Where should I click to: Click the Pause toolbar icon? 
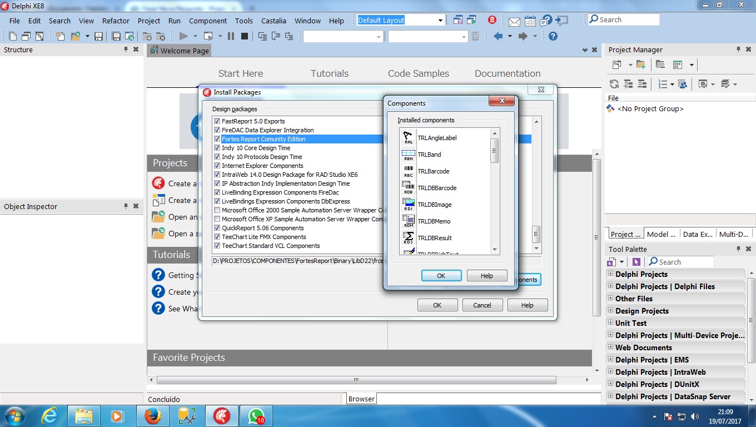coord(231,36)
